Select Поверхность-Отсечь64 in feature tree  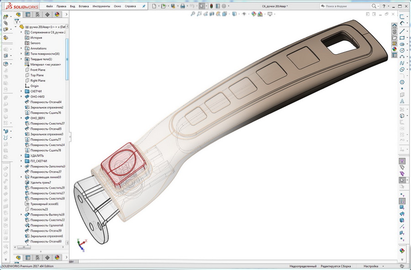46,102
